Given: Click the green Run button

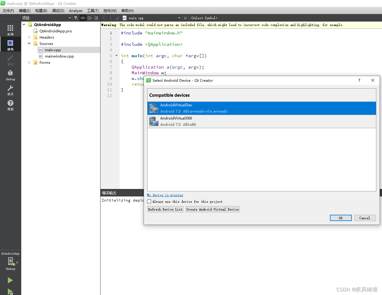Looking at the screenshot, I should [10, 280].
